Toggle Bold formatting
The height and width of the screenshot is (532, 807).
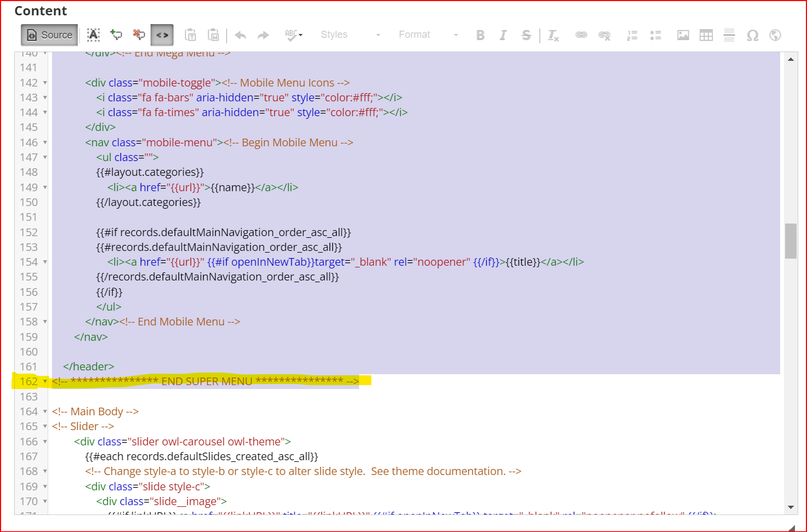(x=480, y=35)
